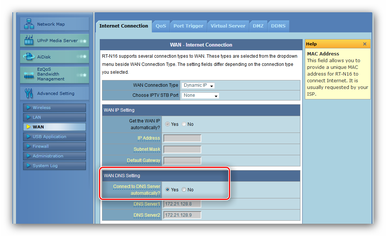The width and height of the screenshot is (386, 236).
Task: Close the Help panel
Action: pyautogui.click(x=364, y=44)
